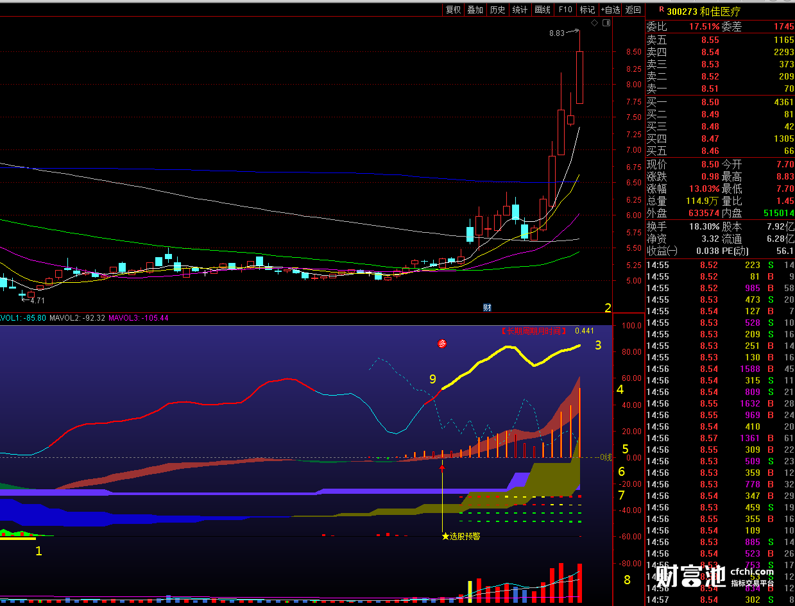This screenshot has height=606, width=795.
Task: Click the 内盘 515014 value
Action: (779, 213)
